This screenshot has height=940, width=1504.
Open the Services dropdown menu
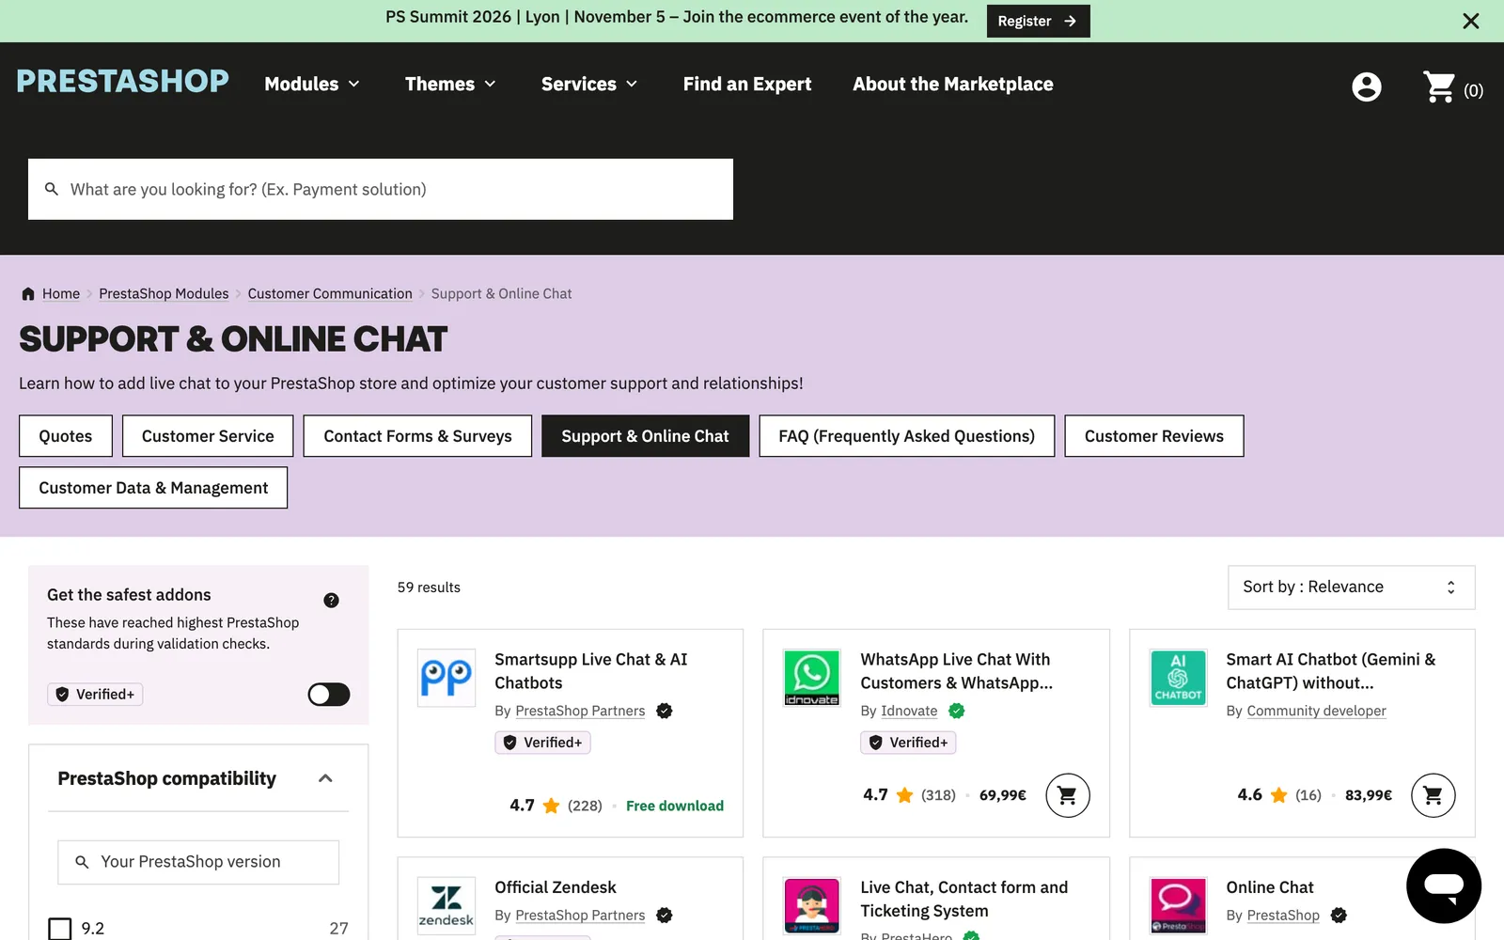click(x=589, y=84)
